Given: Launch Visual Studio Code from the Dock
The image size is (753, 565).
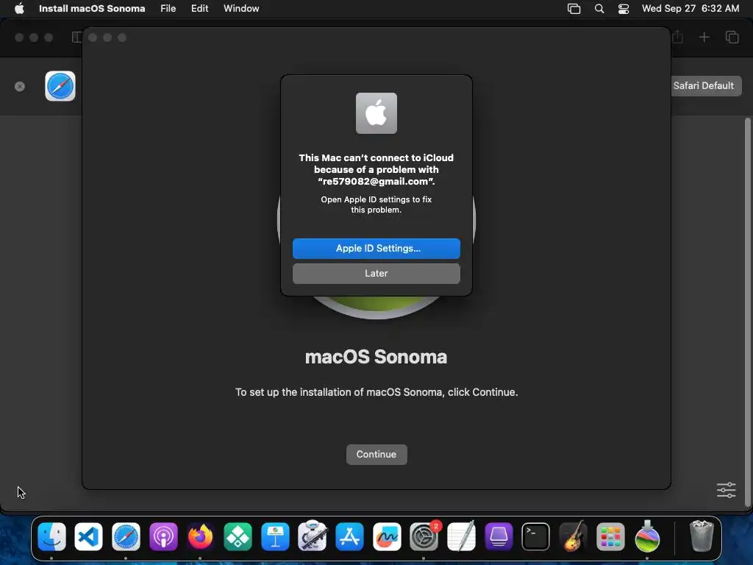Looking at the screenshot, I should click(x=89, y=536).
